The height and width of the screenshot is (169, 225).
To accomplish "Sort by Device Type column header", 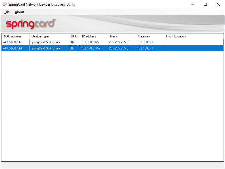I will pos(49,36).
